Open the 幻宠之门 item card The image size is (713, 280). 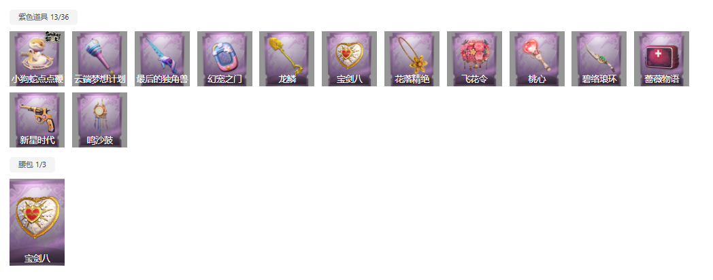(x=225, y=58)
